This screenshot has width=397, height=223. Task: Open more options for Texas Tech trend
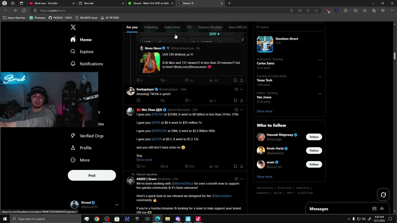point(320,77)
